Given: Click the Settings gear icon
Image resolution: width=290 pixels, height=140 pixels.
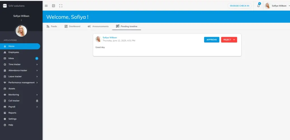Looking at the screenshot, I should [x=5, y=119].
